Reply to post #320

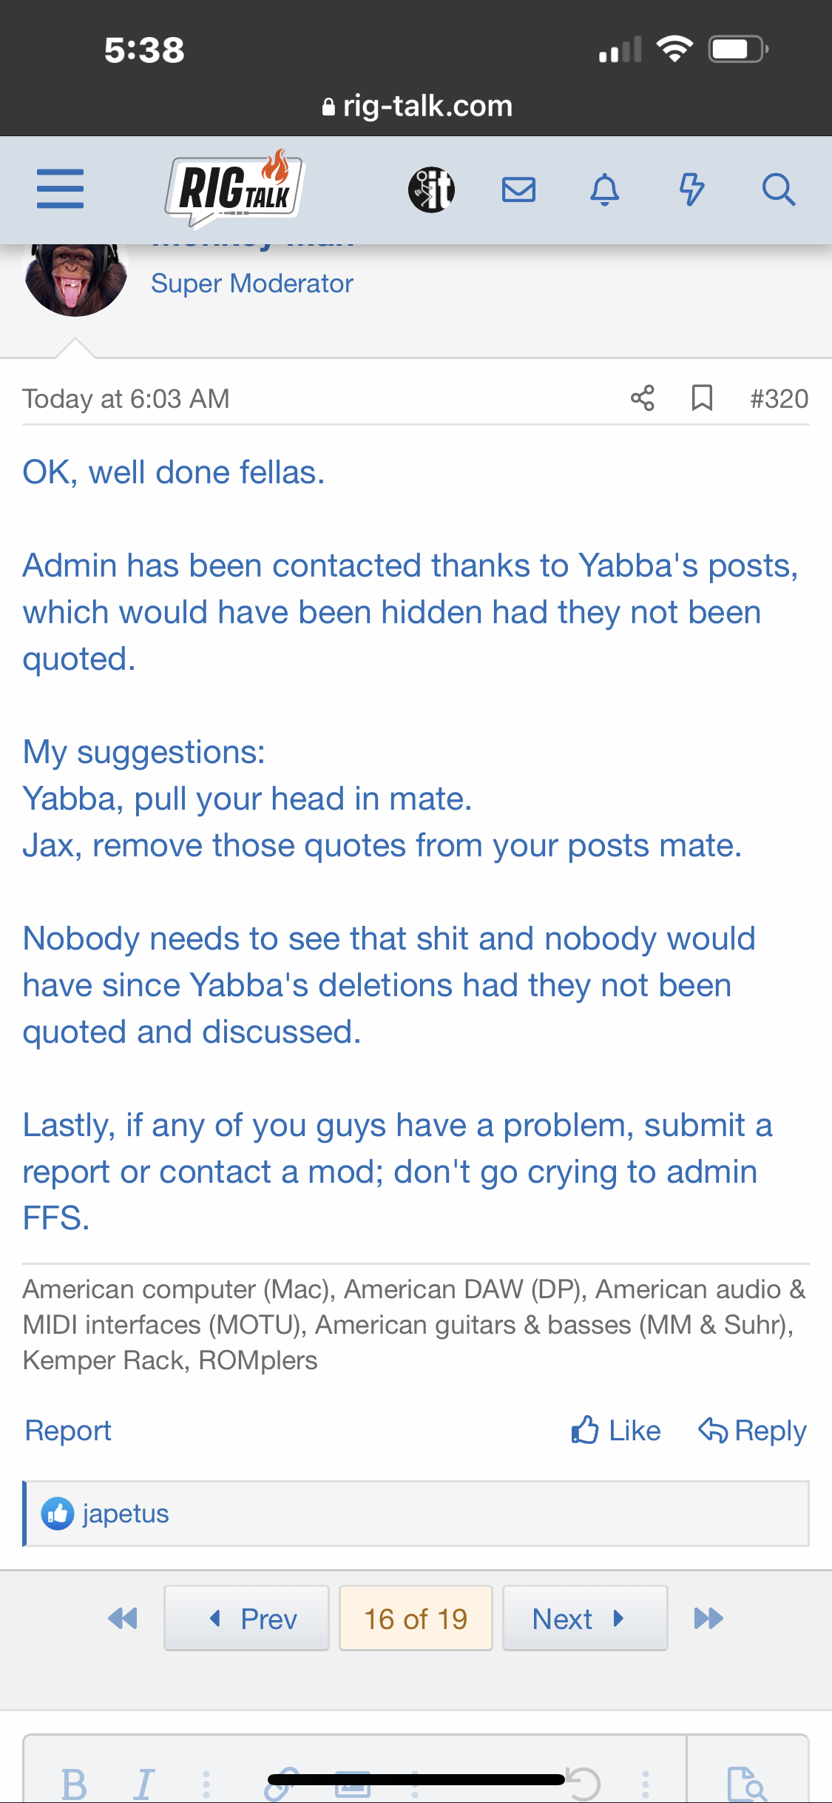click(x=752, y=1431)
